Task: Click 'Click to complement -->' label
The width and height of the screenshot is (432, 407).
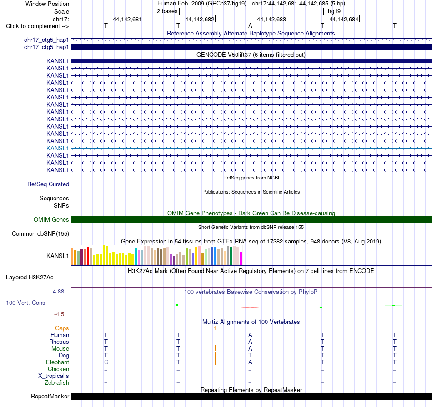Action: coord(37,26)
